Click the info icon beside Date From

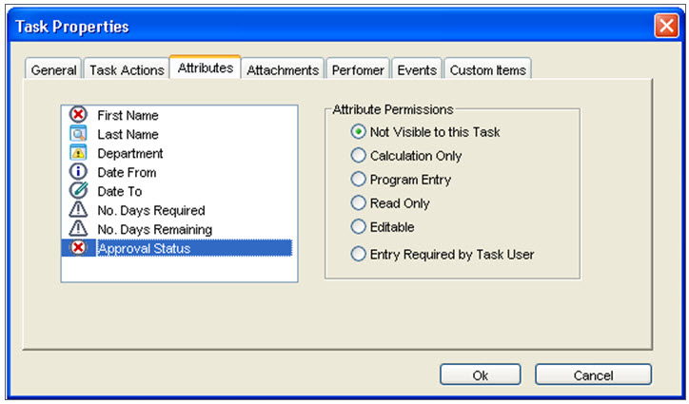pos(78,172)
